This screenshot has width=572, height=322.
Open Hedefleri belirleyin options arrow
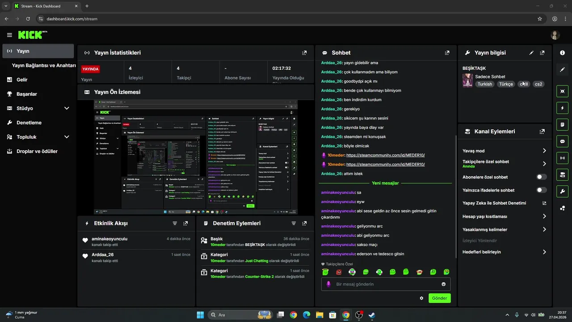coord(544,252)
